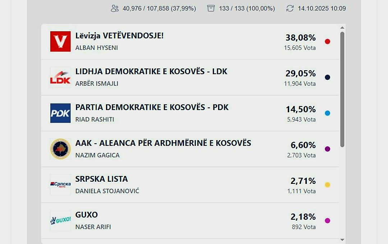Click the light blue dot for PDK

point(327,113)
